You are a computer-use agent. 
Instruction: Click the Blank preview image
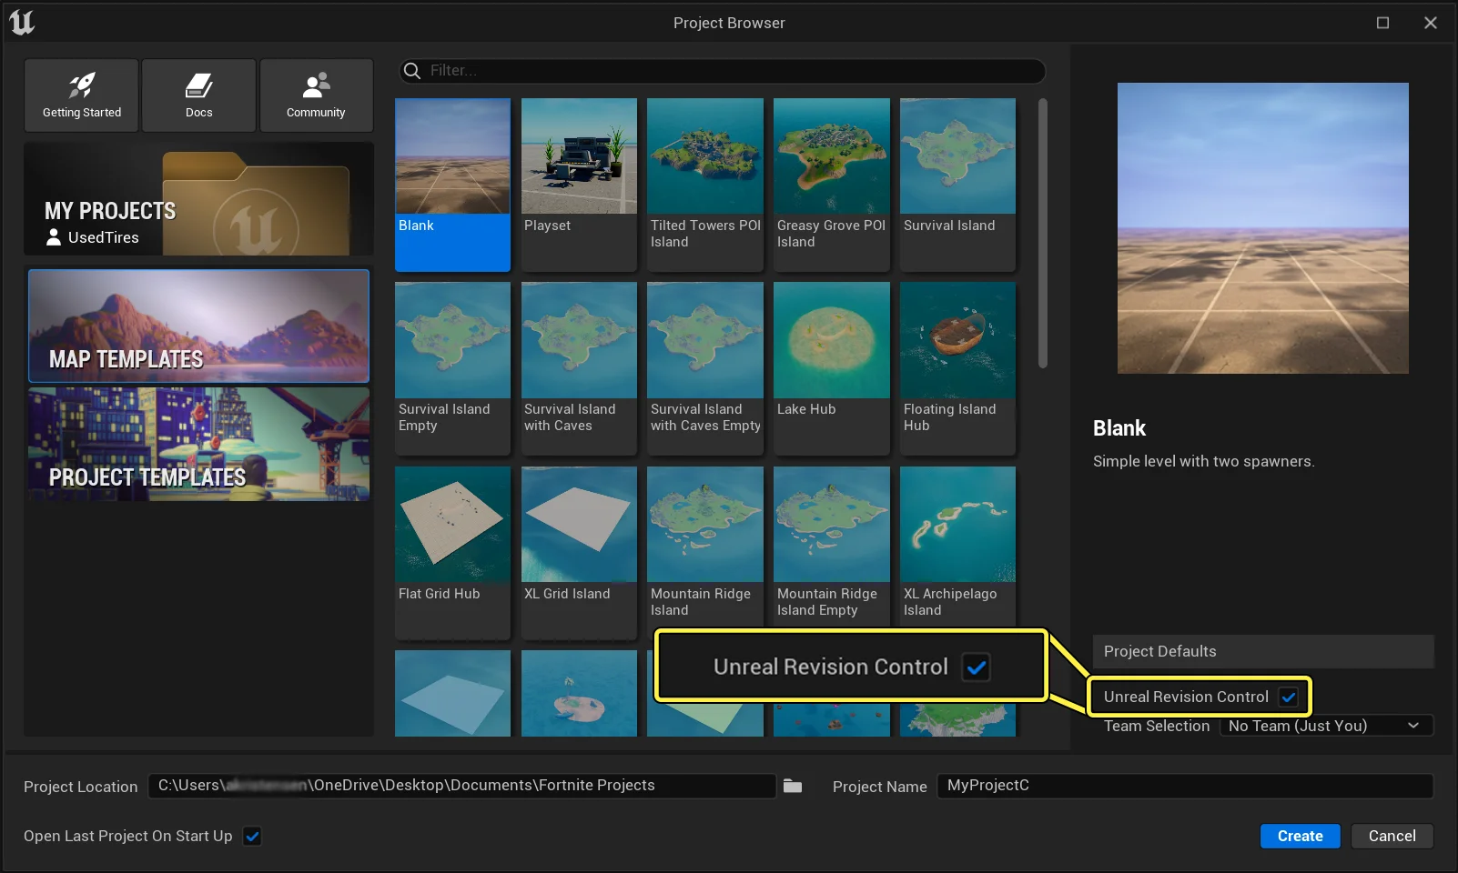tap(1263, 228)
